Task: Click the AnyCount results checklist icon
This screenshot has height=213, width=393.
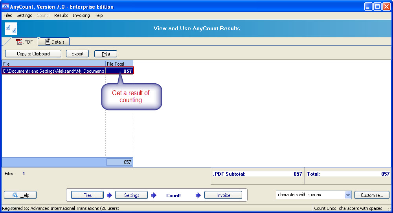Action: (11, 29)
